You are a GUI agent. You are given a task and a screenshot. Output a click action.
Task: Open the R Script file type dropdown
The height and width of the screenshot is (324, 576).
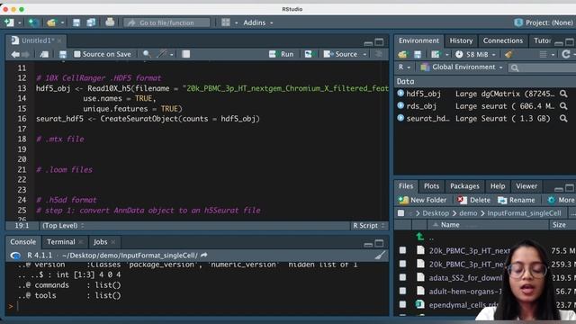point(368,226)
